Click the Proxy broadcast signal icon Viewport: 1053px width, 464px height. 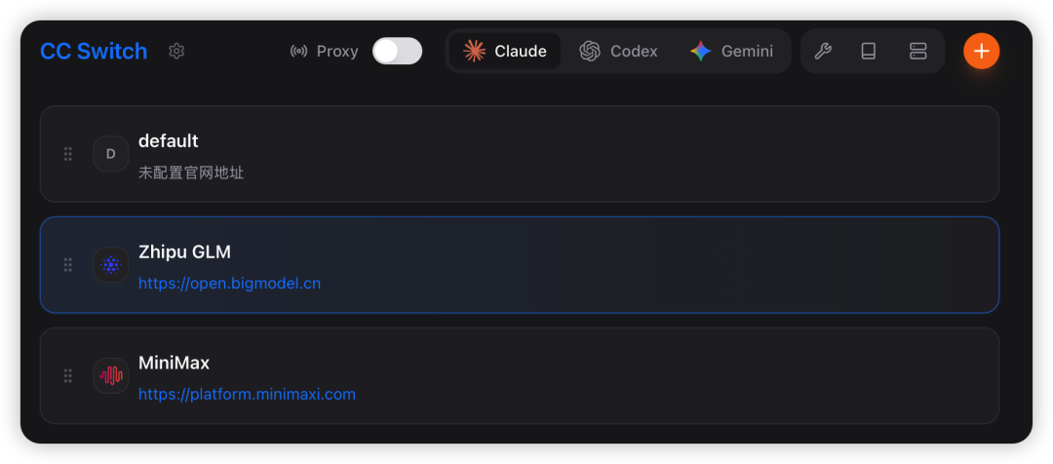(x=299, y=52)
